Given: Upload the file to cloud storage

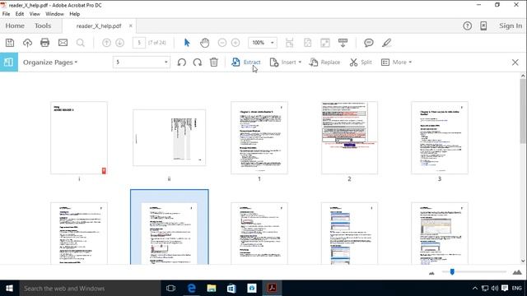Looking at the screenshot, I should (27, 43).
